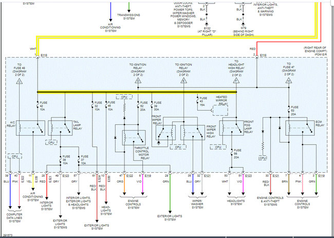Click the 'TO HEADLIGHT HIGH RELAY' note
Image resolution: width=334 pixels, height=238 pixels.
(x=236, y=68)
